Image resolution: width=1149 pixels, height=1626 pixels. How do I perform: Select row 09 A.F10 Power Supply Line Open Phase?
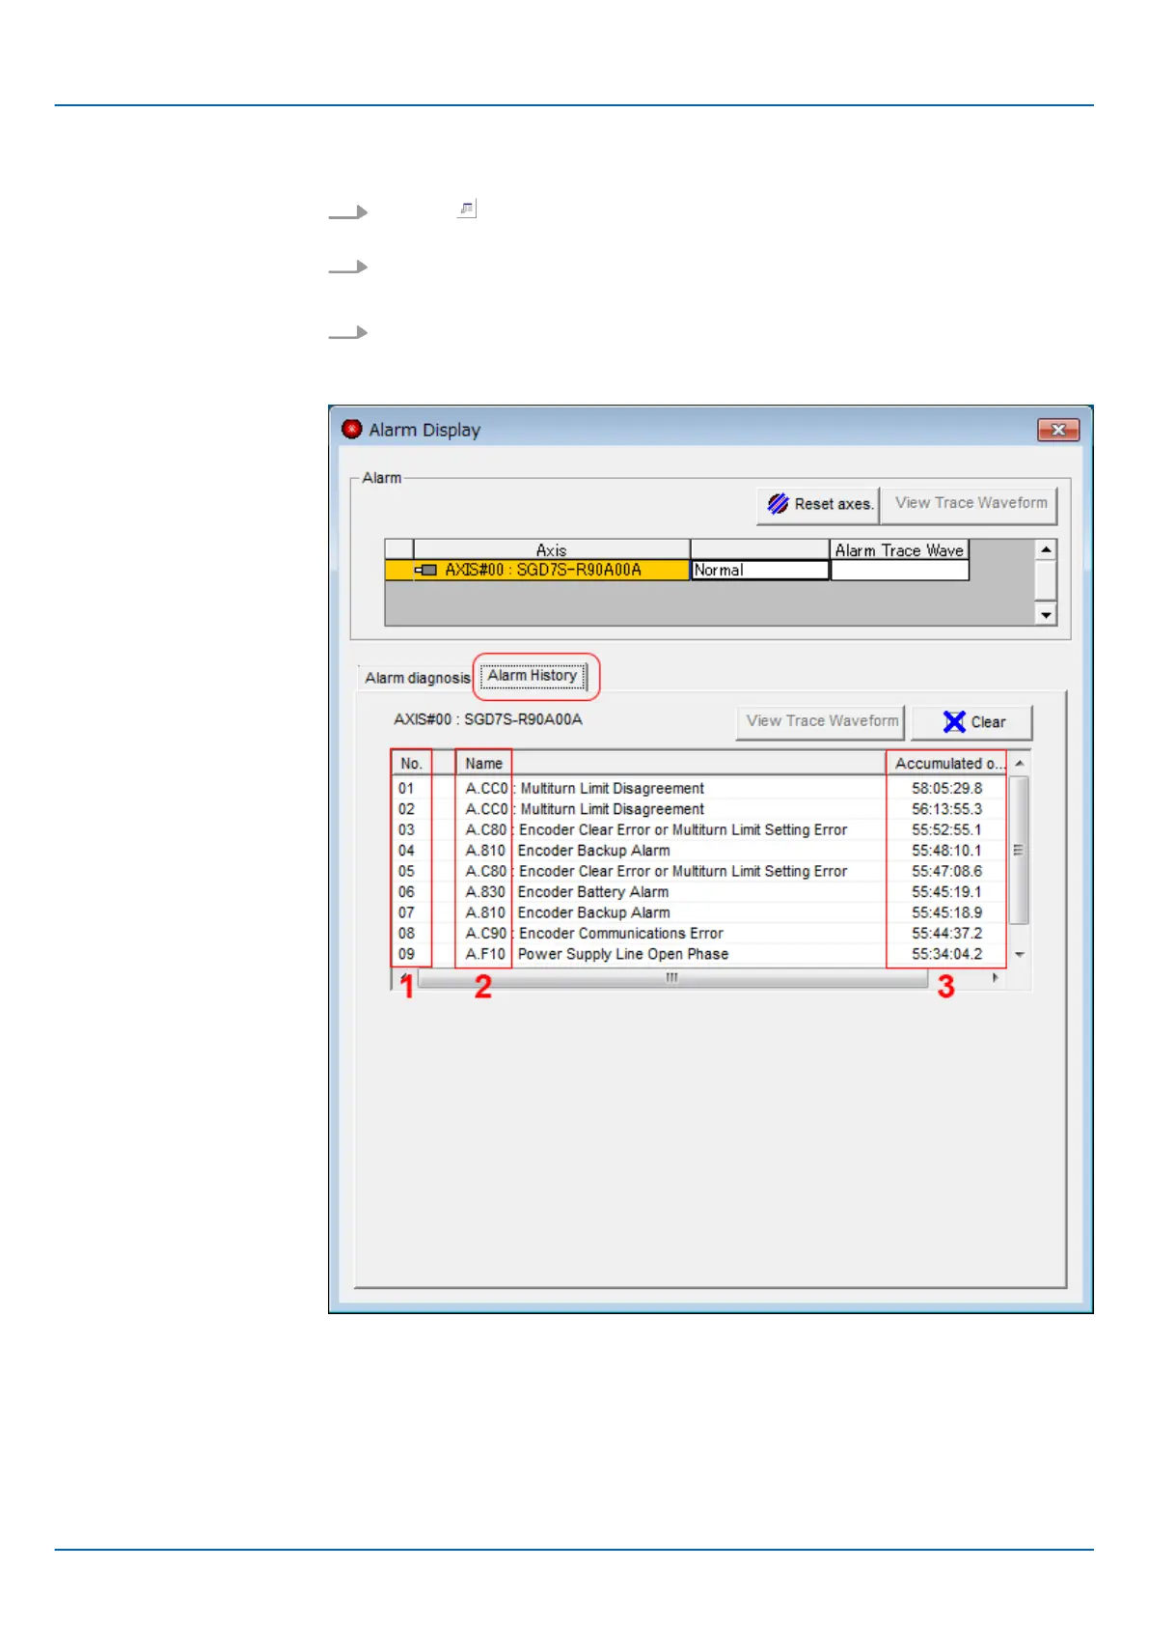[699, 954]
